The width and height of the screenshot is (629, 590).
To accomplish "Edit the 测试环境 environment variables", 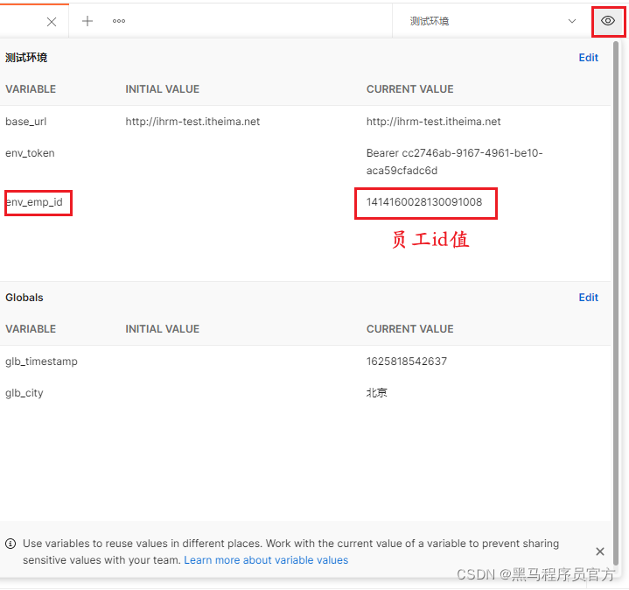I will point(588,58).
